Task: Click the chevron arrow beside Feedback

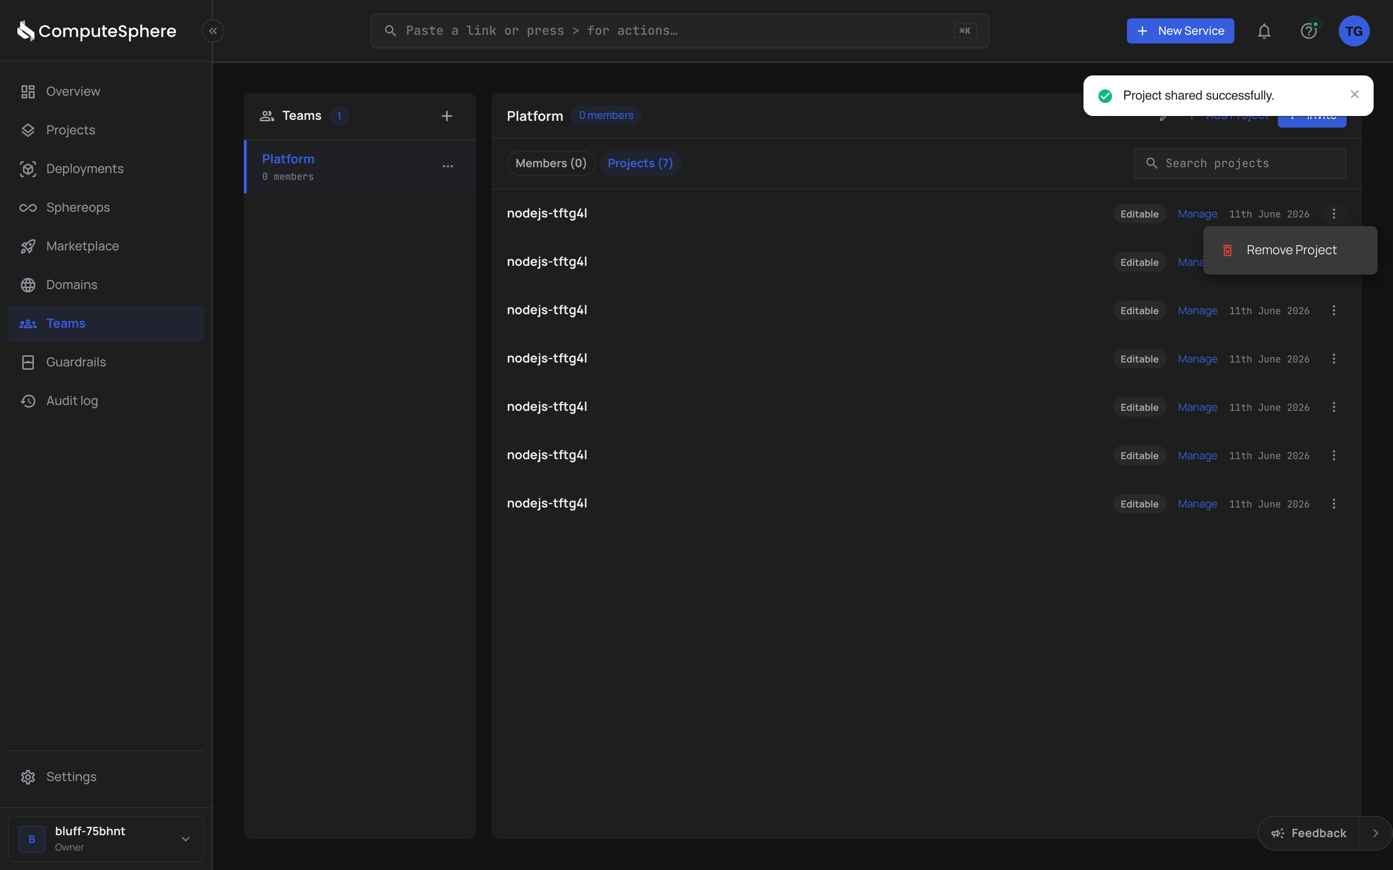Action: point(1375,833)
